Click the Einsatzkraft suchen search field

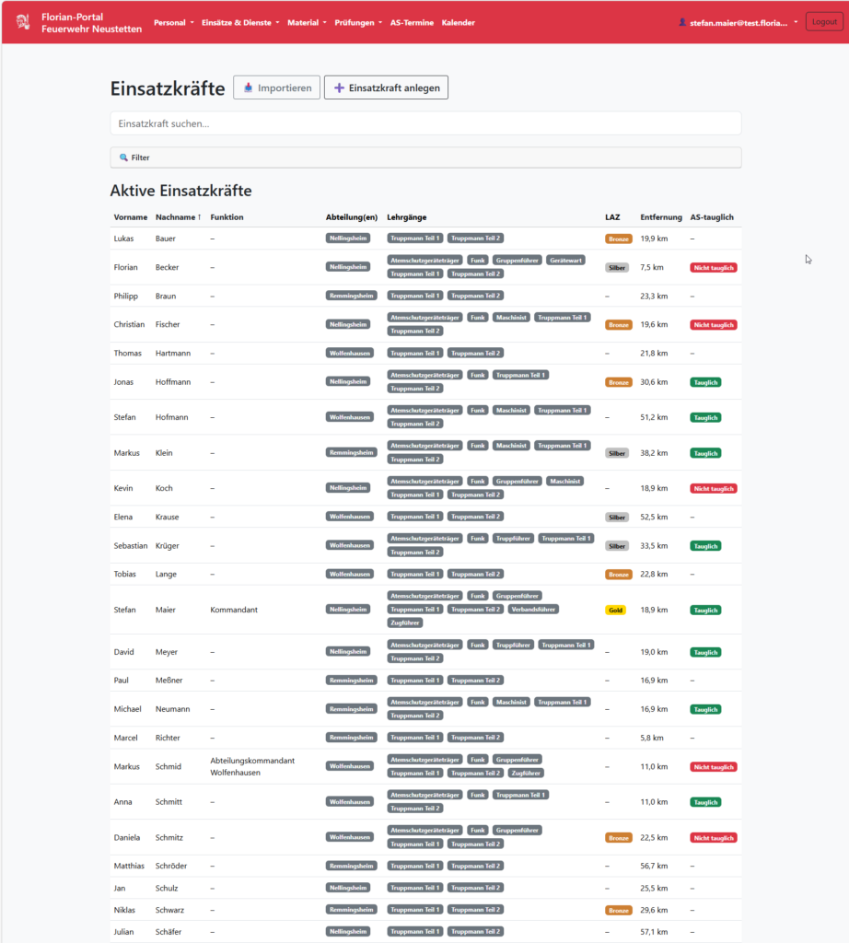(425, 123)
